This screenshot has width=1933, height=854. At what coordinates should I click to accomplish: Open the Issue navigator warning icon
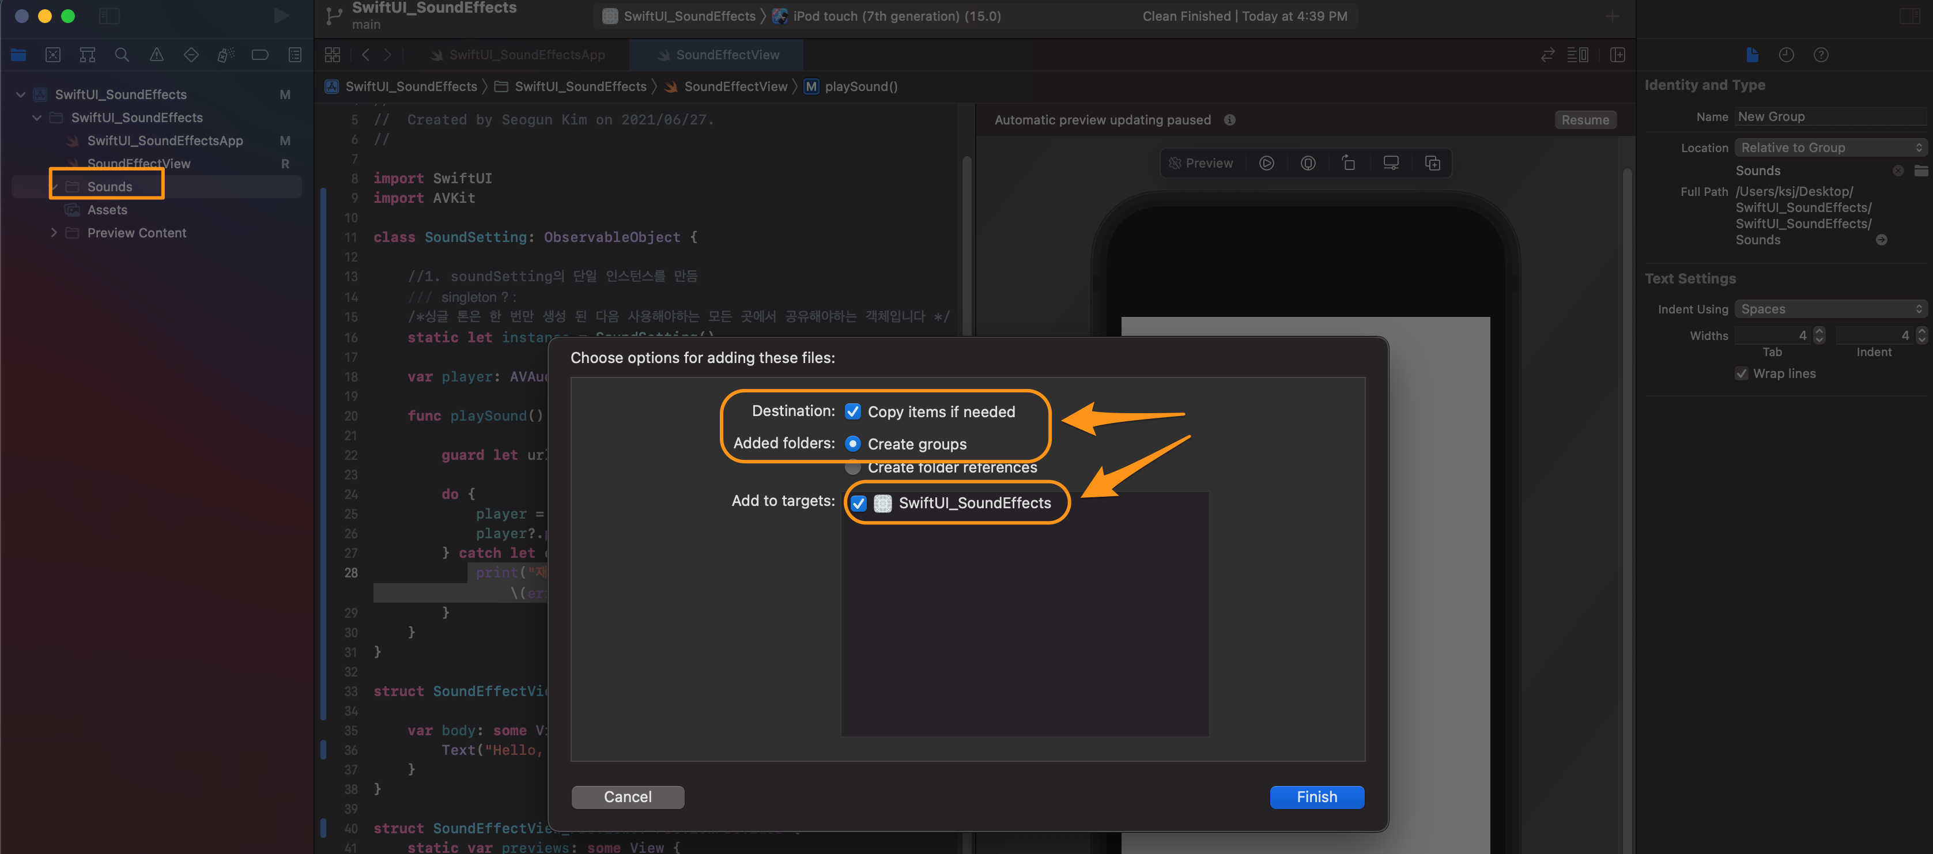[x=156, y=55]
